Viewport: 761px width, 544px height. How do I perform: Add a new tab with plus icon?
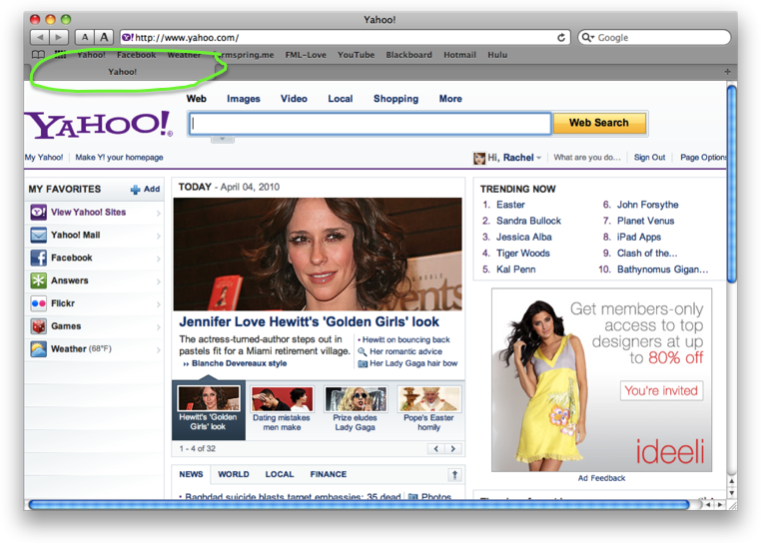(x=727, y=72)
